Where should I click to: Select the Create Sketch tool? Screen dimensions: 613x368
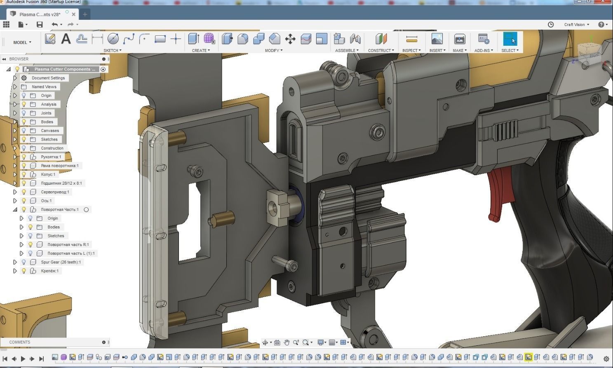tap(50, 39)
